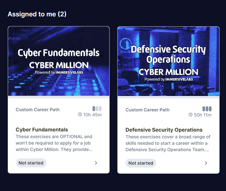
Task: Click the clock icon on Defensive Security Operations card
Action: click(191, 115)
